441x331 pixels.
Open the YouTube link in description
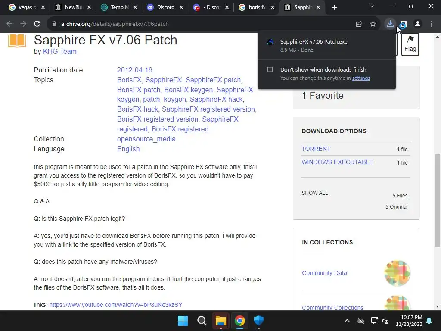(x=115, y=305)
